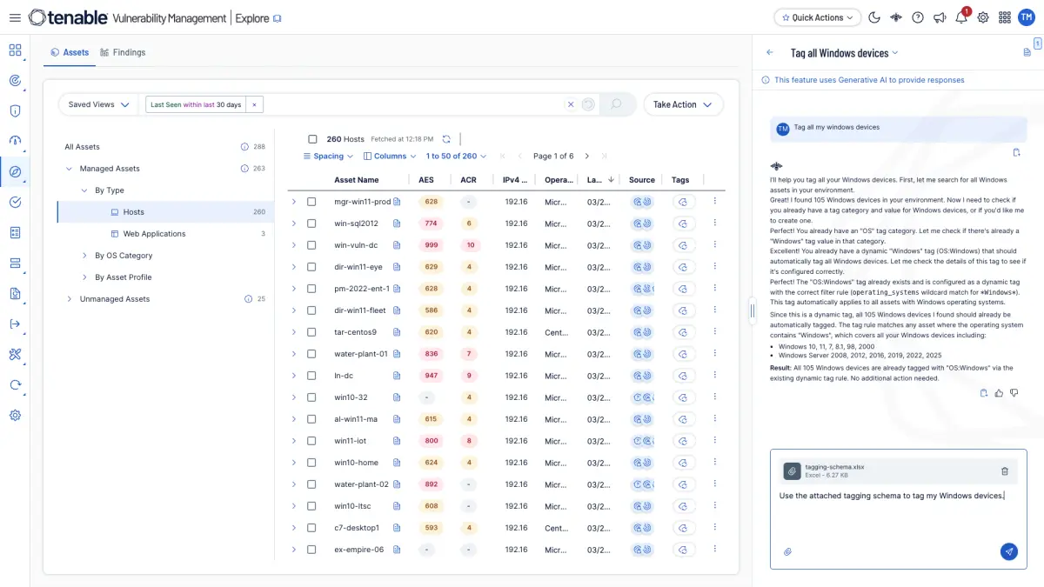
Task: Select Hosts in the asset tree
Action: point(165,212)
